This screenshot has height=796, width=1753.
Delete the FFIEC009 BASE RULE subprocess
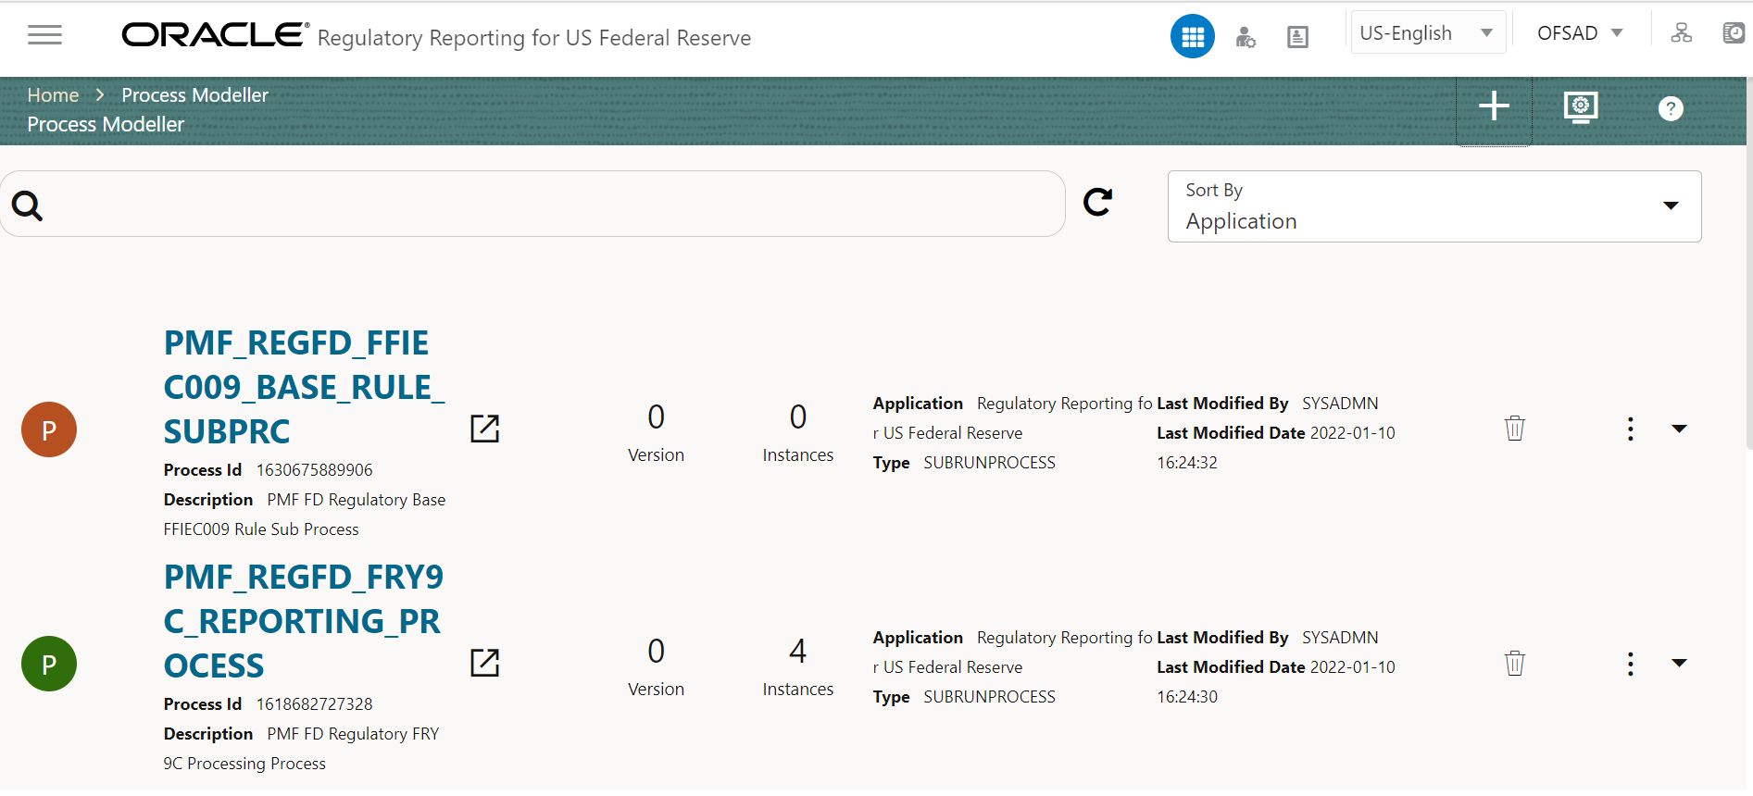click(x=1515, y=429)
